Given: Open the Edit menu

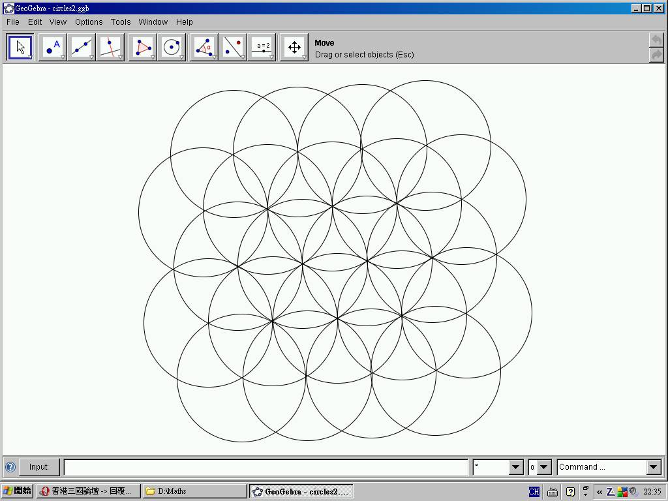Looking at the screenshot, I should [x=35, y=22].
